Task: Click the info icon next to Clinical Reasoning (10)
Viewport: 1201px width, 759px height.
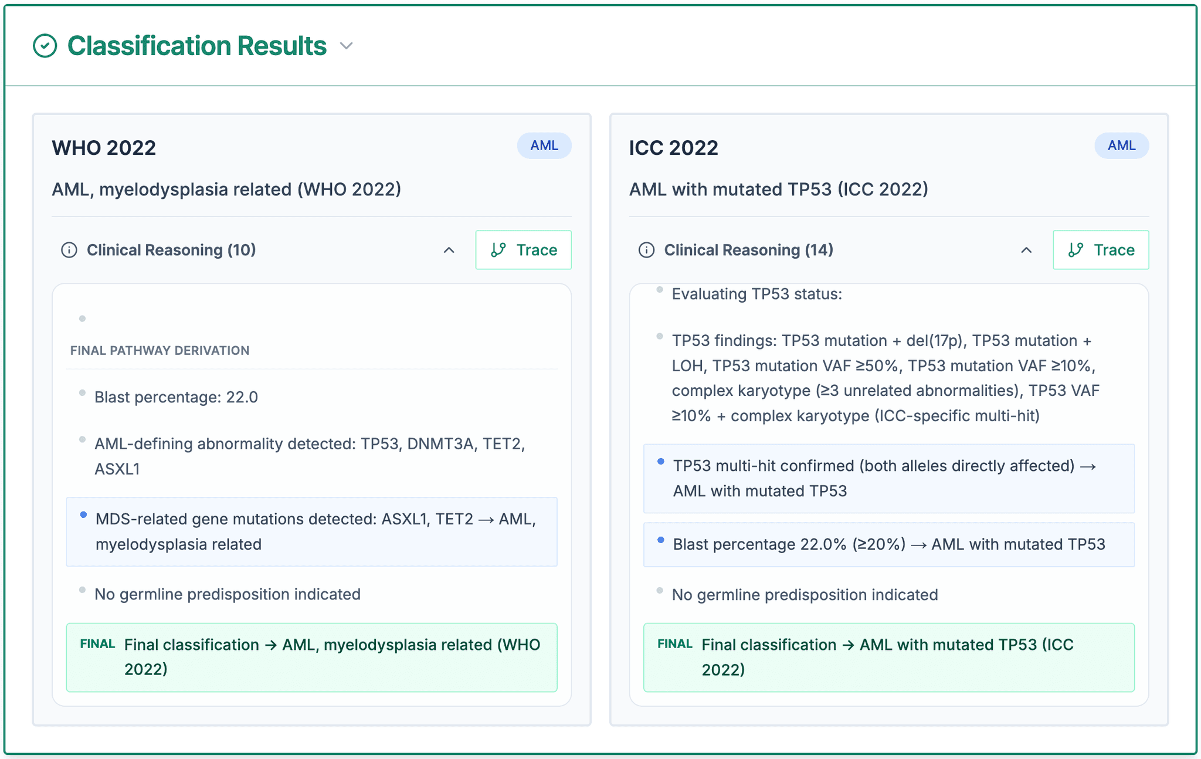Action: point(69,250)
